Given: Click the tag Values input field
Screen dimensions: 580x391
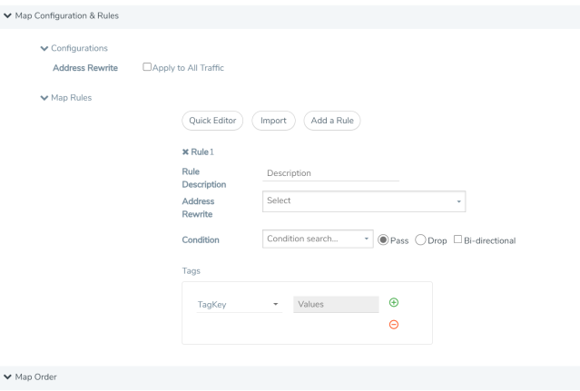Looking at the screenshot, I should [336, 305].
